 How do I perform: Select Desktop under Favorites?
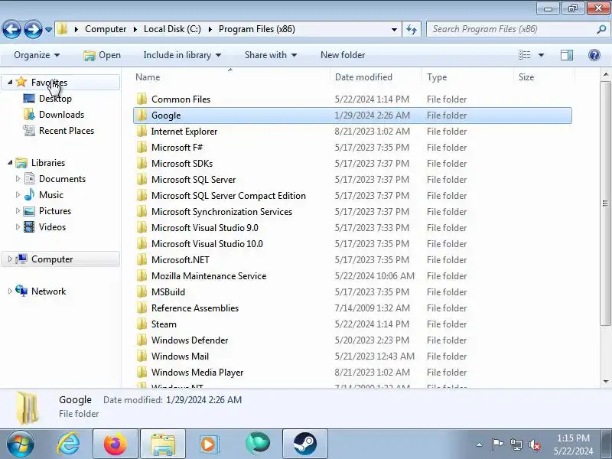55,99
